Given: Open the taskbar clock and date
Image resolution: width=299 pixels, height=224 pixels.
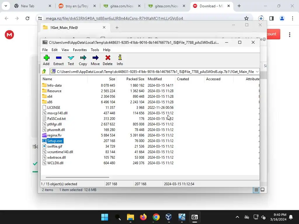Looking at the screenshot, I should [278, 217].
